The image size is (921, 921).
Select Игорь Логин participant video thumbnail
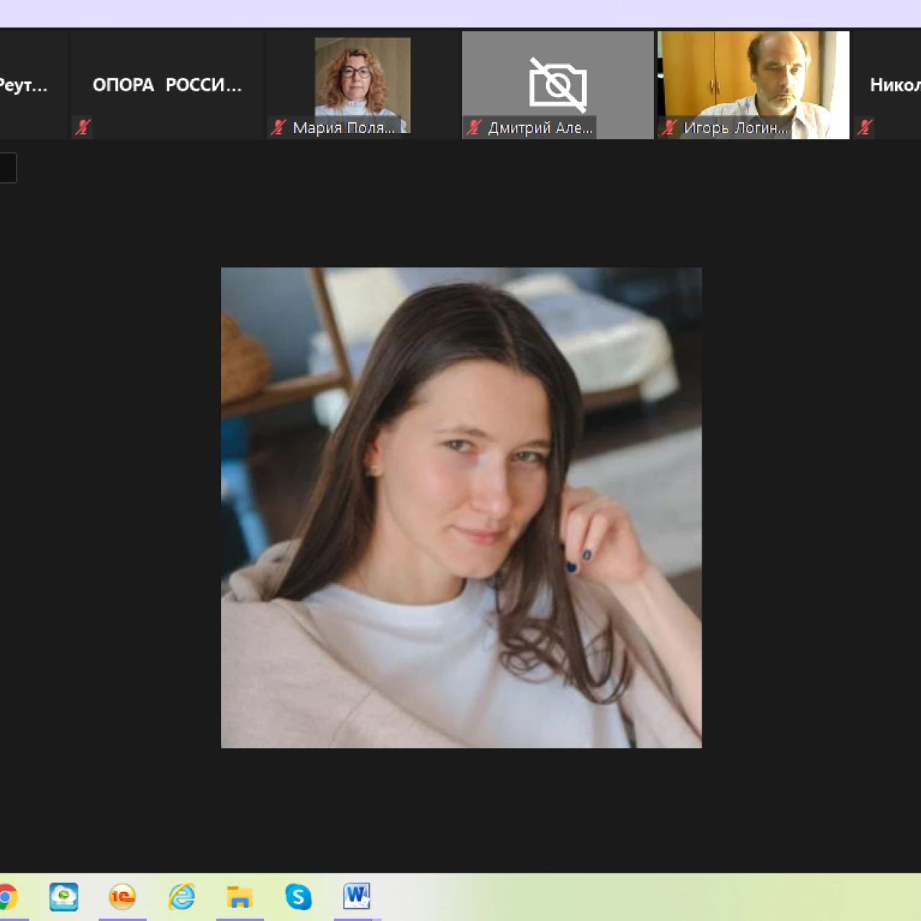(753, 84)
